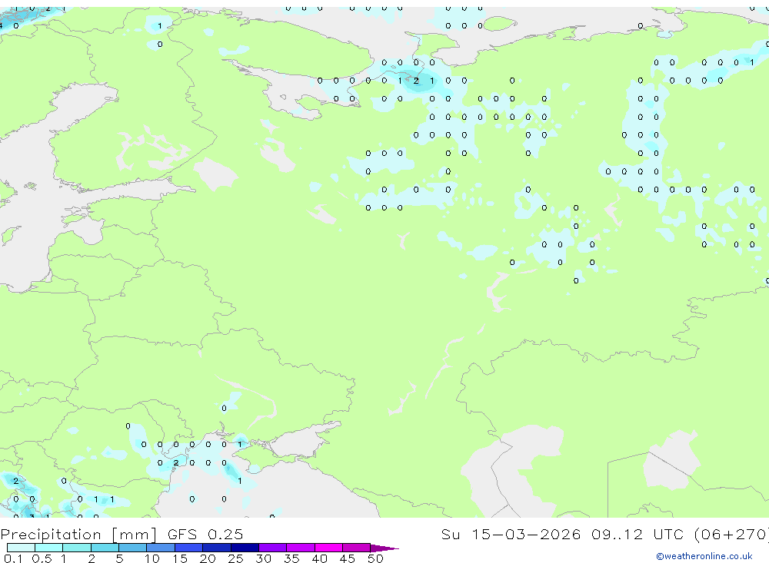Select the '25' legend scale label
The height and width of the screenshot is (563, 769).
(235, 558)
